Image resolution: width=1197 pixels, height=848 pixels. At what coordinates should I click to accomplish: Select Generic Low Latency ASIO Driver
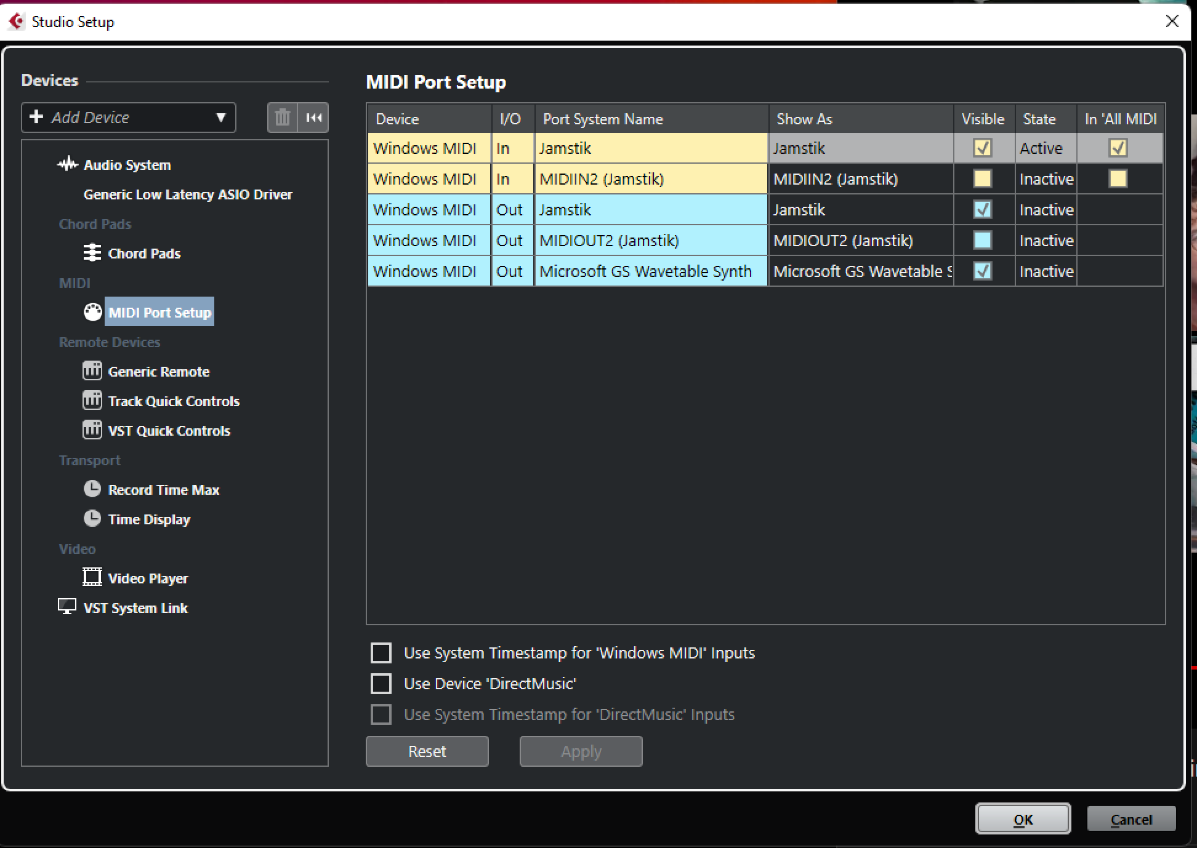[x=188, y=194]
